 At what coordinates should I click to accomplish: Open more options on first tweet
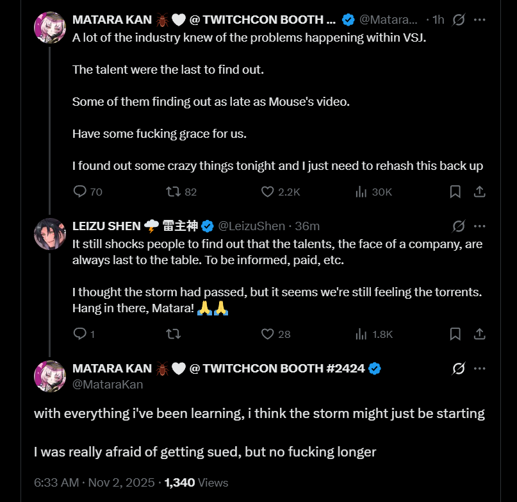479,19
